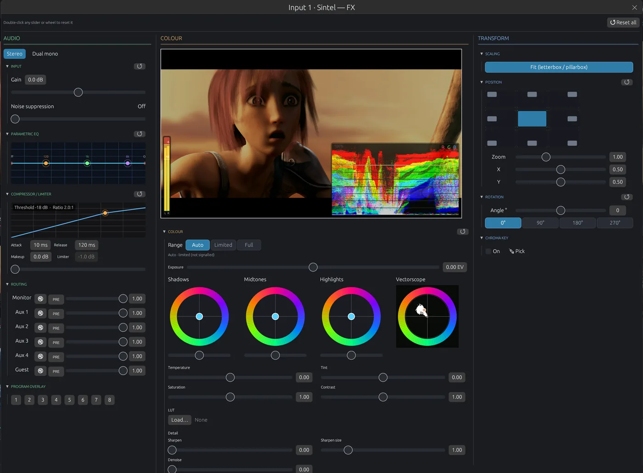643x473 pixels.
Task: Collapse the Input audio section
Action: 7,67
